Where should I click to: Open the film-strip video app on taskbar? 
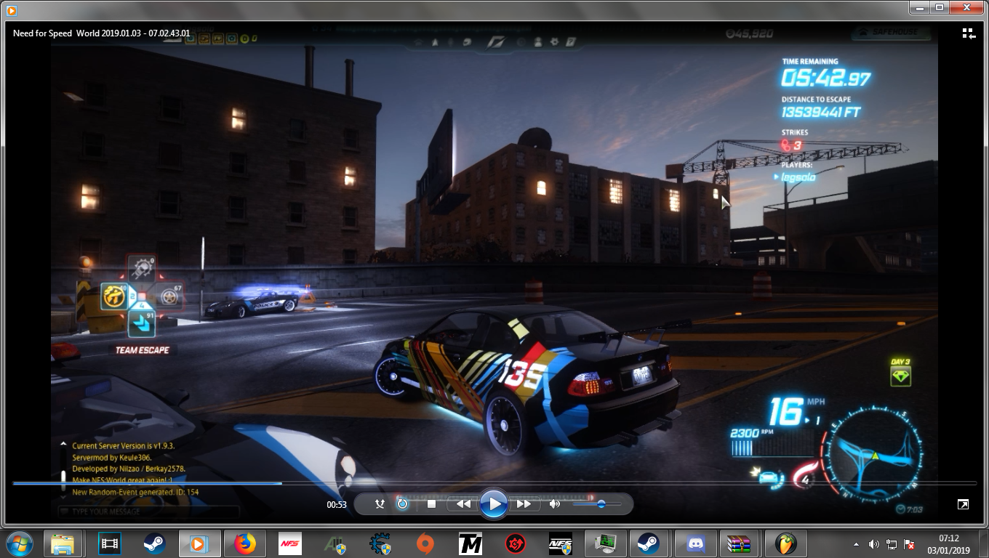click(x=110, y=543)
